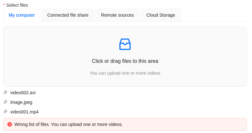Click the "You can upload one or more videos" hint
The width and height of the screenshot is (252, 133).
tap(125, 73)
